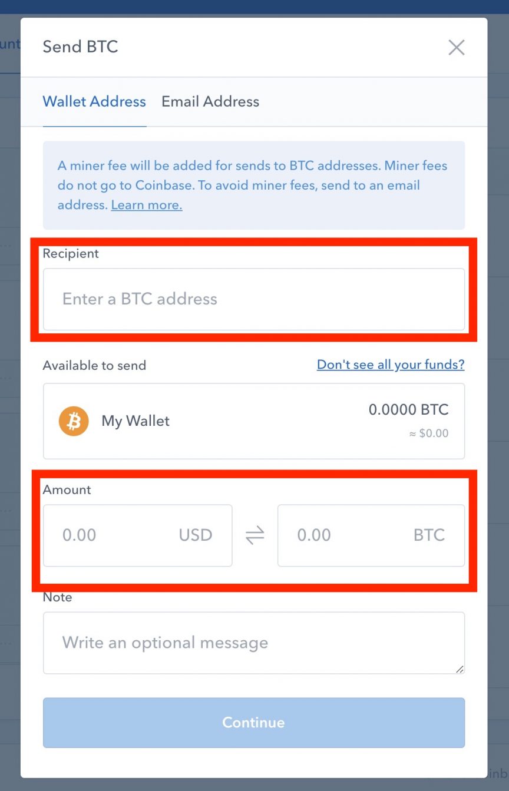The width and height of the screenshot is (509, 791).
Task: Click the Available to send label
Action: (94, 365)
